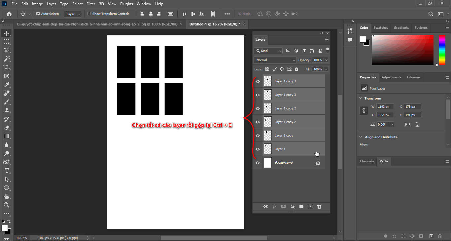The height and width of the screenshot is (241, 451).
Task: Select the Move tool
Action: coord(7,33)
